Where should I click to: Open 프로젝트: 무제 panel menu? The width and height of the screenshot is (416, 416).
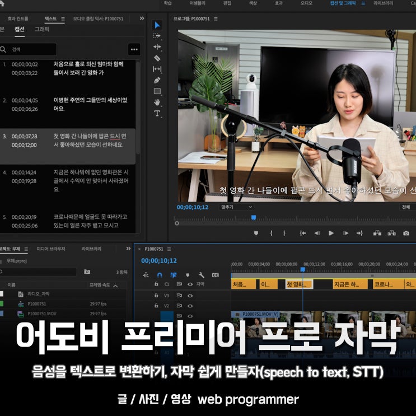click(x=26, y=249)
